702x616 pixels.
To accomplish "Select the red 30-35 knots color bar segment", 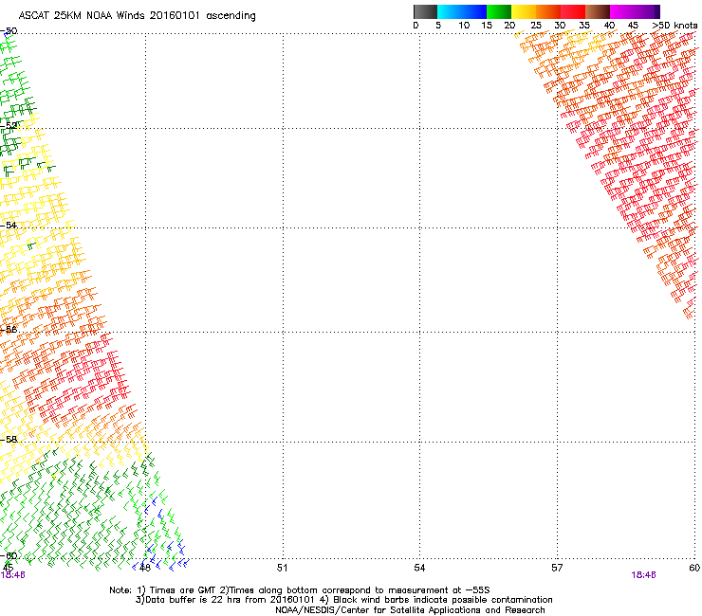I will pos(573,11).
